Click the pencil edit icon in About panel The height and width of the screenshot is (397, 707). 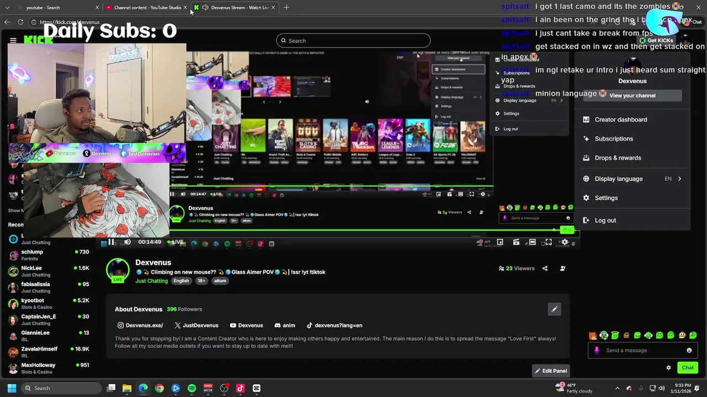(x=554, y=309)
